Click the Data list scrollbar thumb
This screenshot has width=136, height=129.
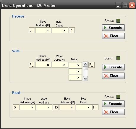pyautogui.click(x=85, y=68)
